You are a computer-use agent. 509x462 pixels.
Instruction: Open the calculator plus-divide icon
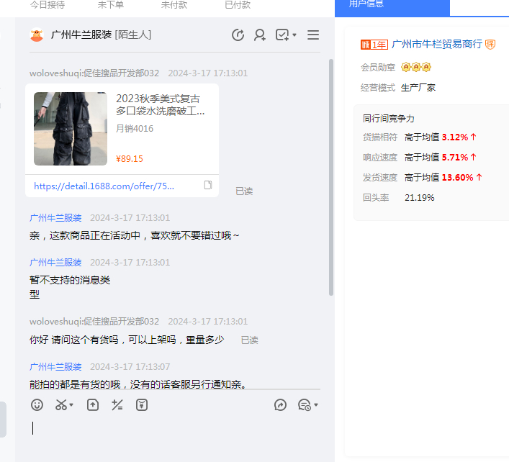tap(117, 405)
